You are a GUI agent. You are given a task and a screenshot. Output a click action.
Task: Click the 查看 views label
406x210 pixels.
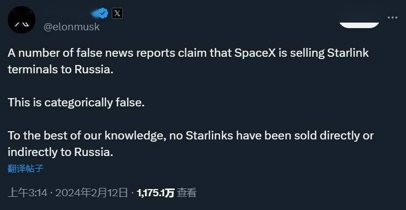pyautogui.click(x=187, y=193)
